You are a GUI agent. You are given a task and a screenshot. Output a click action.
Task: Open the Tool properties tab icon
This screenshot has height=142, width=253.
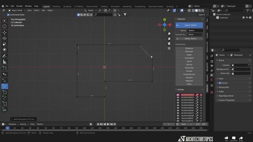click(212, 56)
